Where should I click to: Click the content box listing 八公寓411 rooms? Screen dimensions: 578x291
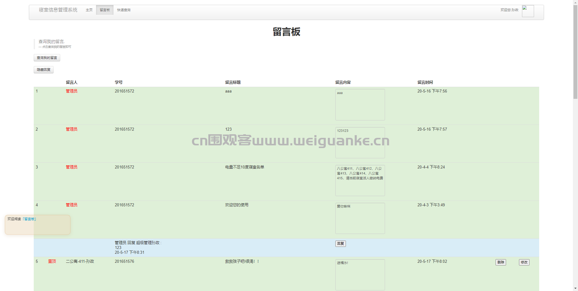tap(360, 180)
